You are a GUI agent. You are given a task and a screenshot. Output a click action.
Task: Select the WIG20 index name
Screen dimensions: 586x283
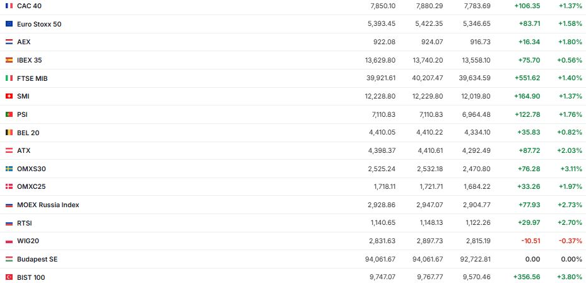[27, 241]
